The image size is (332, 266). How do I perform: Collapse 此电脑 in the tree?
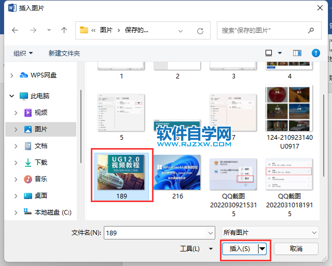11,96
